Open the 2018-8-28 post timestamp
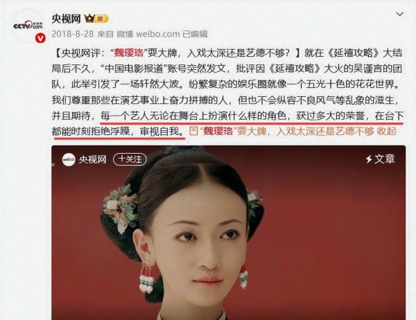Image resolution: width=416 pixels, height=320 pixels. (x=73, y=34)
